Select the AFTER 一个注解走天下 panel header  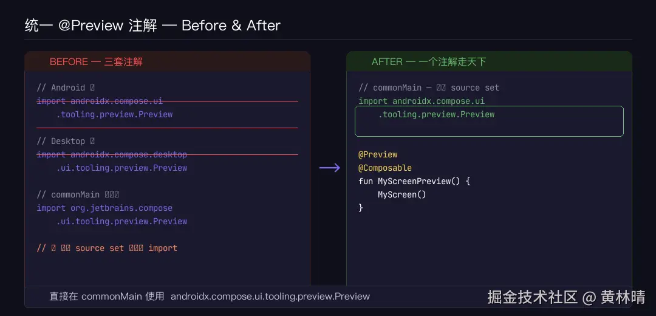tap(429, 62)
